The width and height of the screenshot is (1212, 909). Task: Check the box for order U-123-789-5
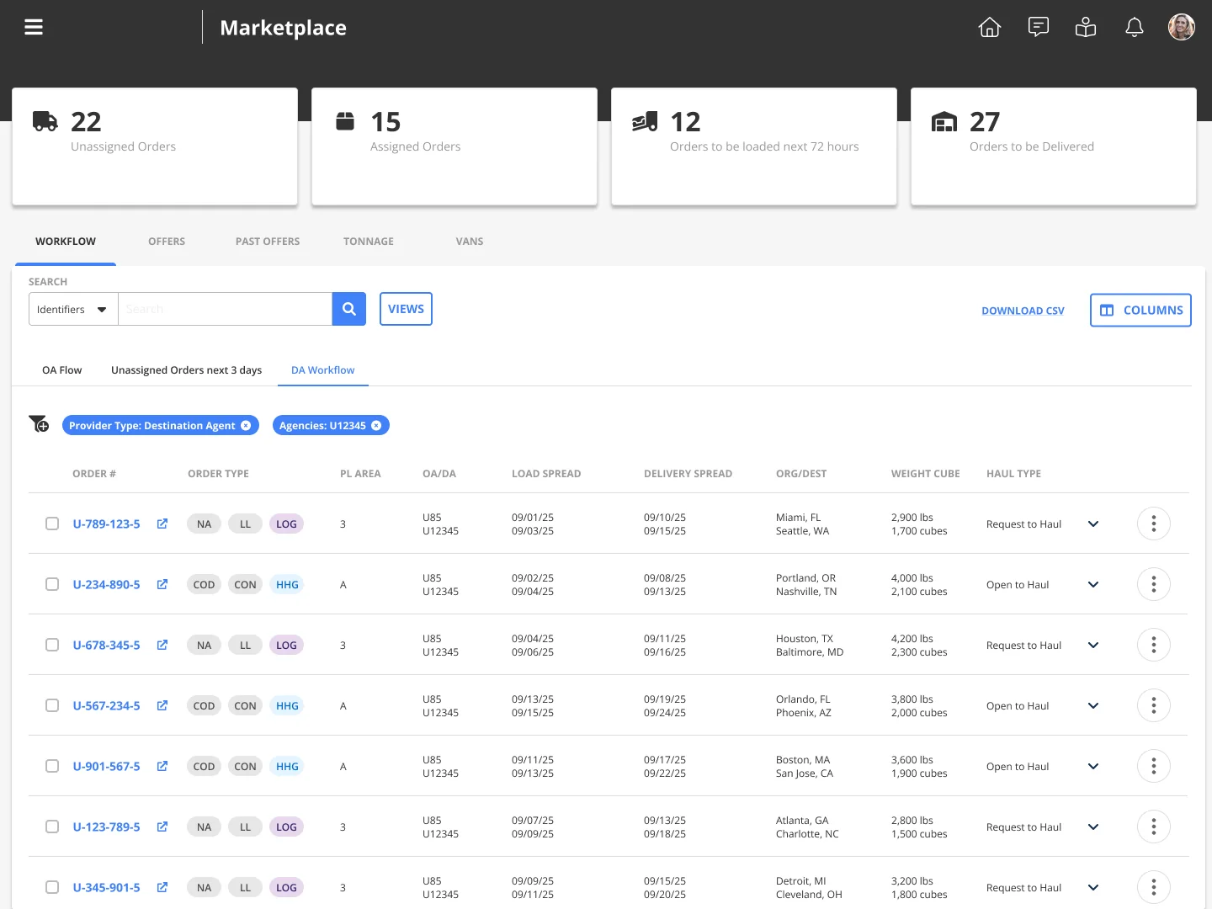coord(52,827)
